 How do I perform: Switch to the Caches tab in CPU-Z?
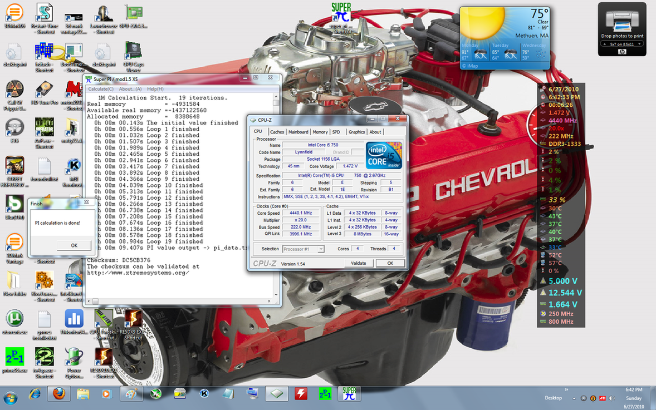[277, 132]
